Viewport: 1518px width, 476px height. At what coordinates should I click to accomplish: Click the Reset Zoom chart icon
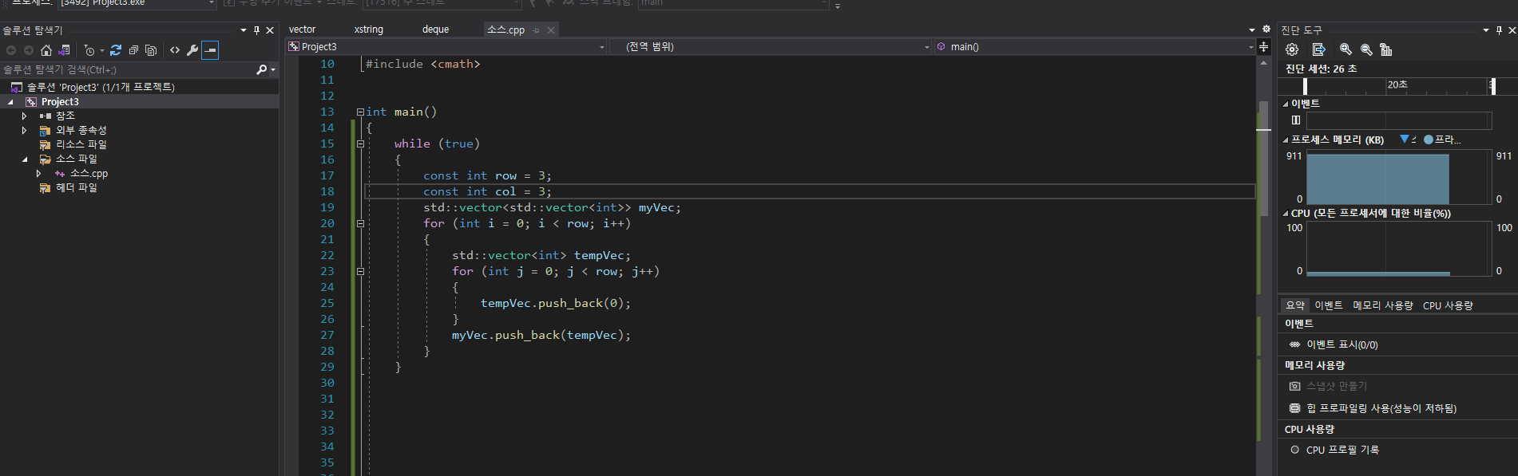pyautogui.click(x=1386, y=49)
